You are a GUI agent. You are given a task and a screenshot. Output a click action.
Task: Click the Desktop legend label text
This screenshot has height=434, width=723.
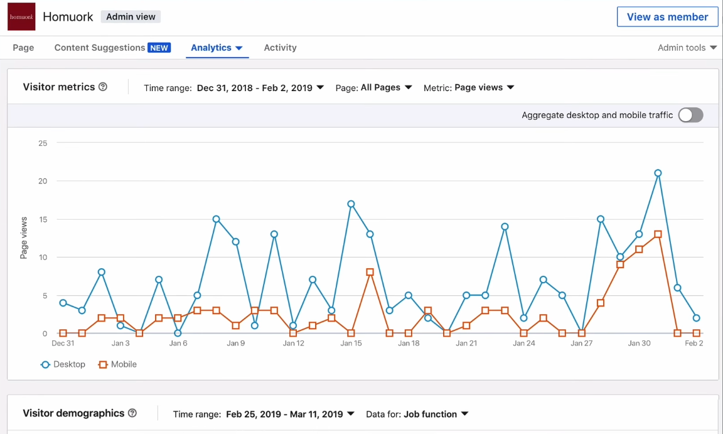pos(69,364)
